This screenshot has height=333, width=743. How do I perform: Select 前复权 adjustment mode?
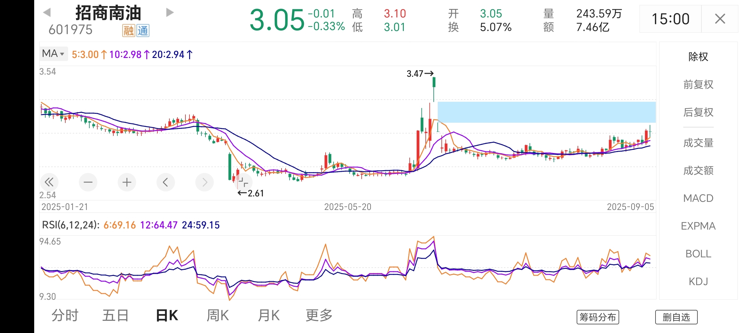[698, 84]
